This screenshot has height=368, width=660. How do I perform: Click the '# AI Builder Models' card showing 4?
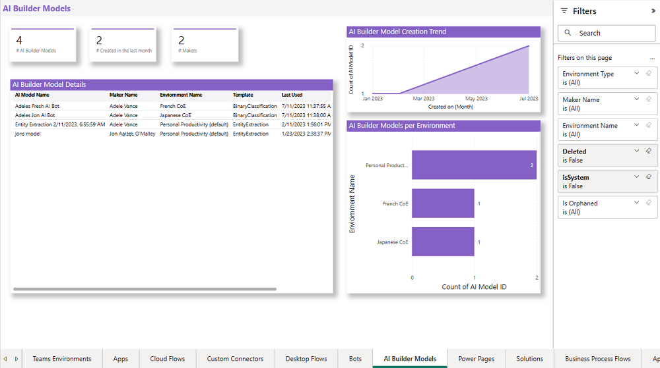click(42, 45)
